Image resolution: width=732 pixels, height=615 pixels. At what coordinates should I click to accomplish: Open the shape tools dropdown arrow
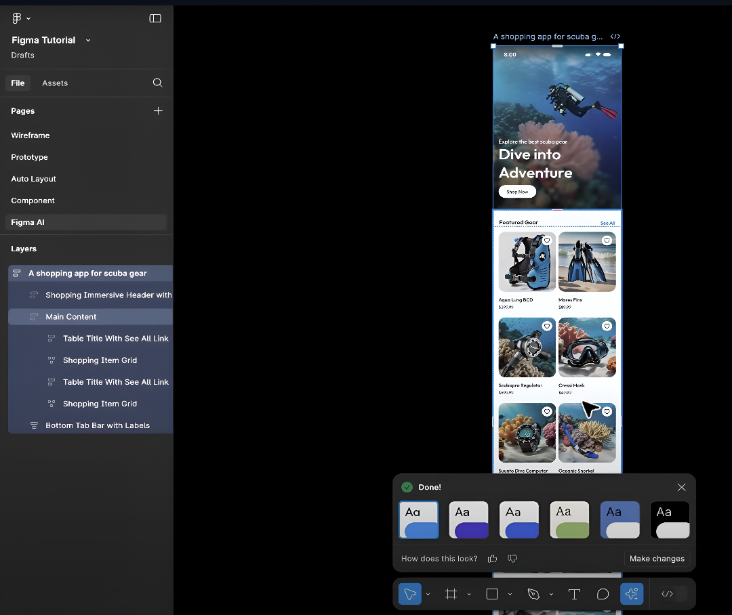pyautogui.click(x=510, y=595)
